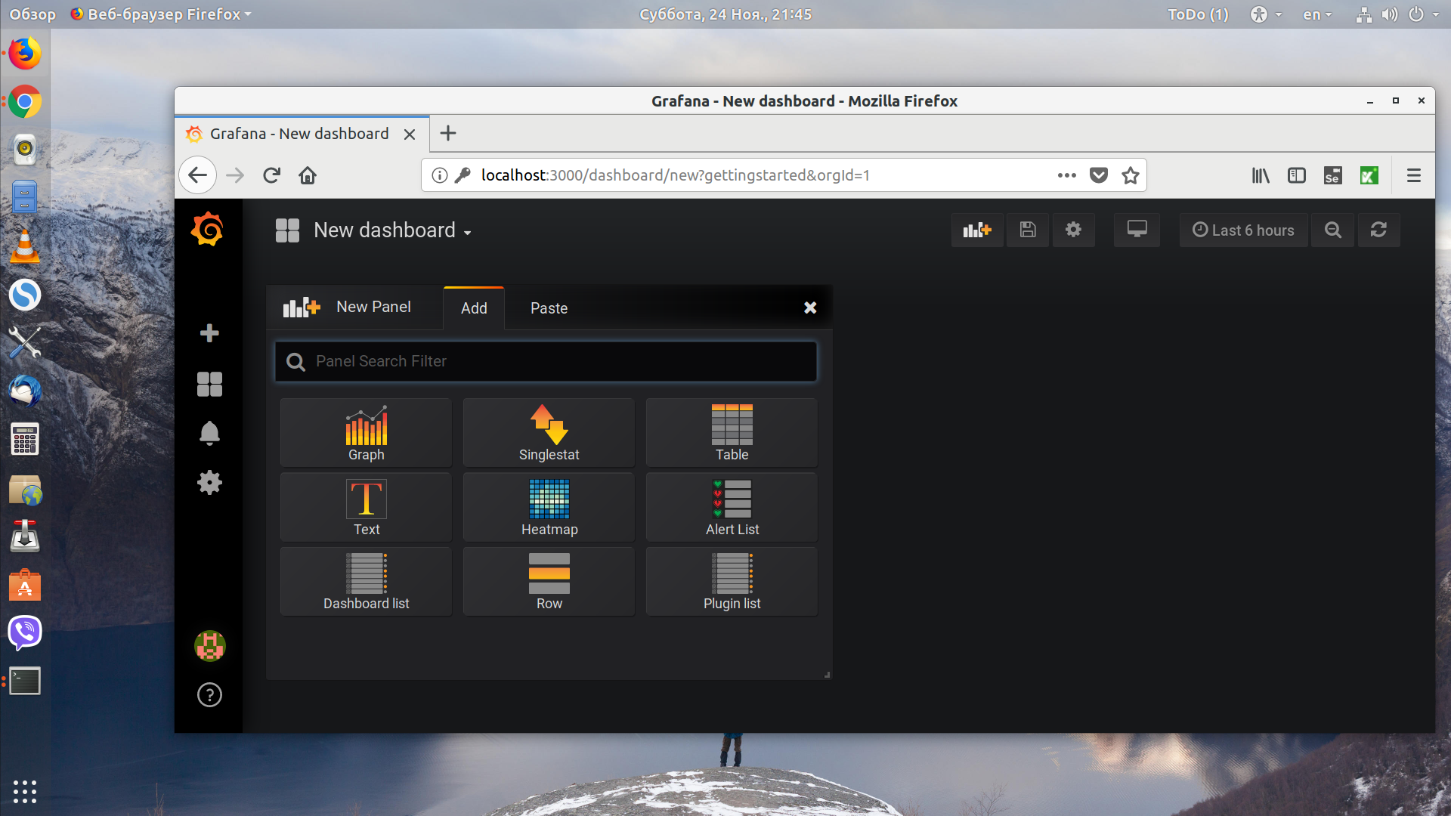Image resolution: width=1451 pixels, height=816 pixels.
Task: Add an Alert List panel
Action: 732,507
